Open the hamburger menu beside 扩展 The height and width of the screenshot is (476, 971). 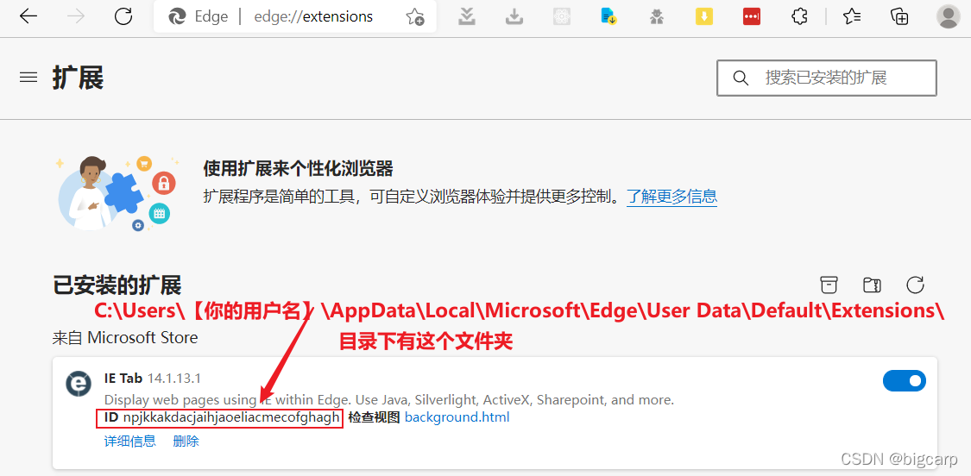[x=28, y=78]
